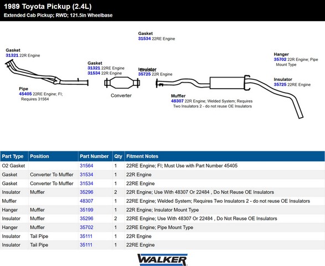325x266 pixels.
Task: Click the '22RE Engine; Pipe Mount Type' table note
Action: [159, 227]
